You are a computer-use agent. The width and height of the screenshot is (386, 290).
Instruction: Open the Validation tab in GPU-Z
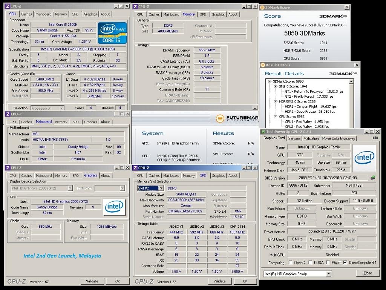tap(311, 138)
